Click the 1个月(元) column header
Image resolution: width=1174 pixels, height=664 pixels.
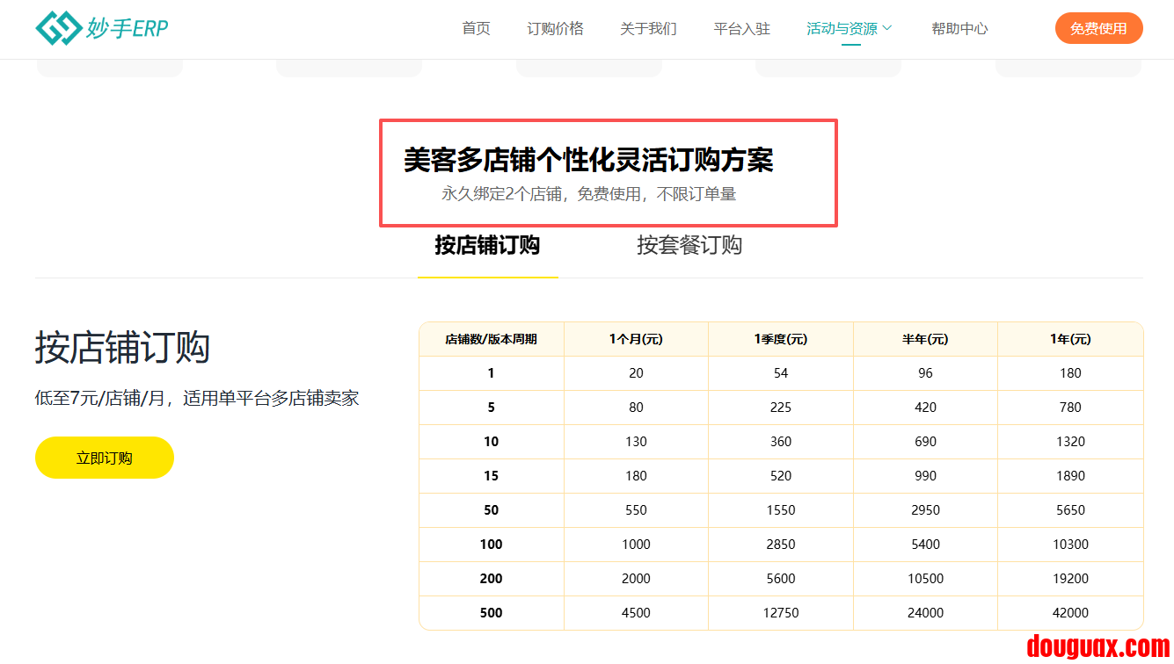(x=636, y=339)
